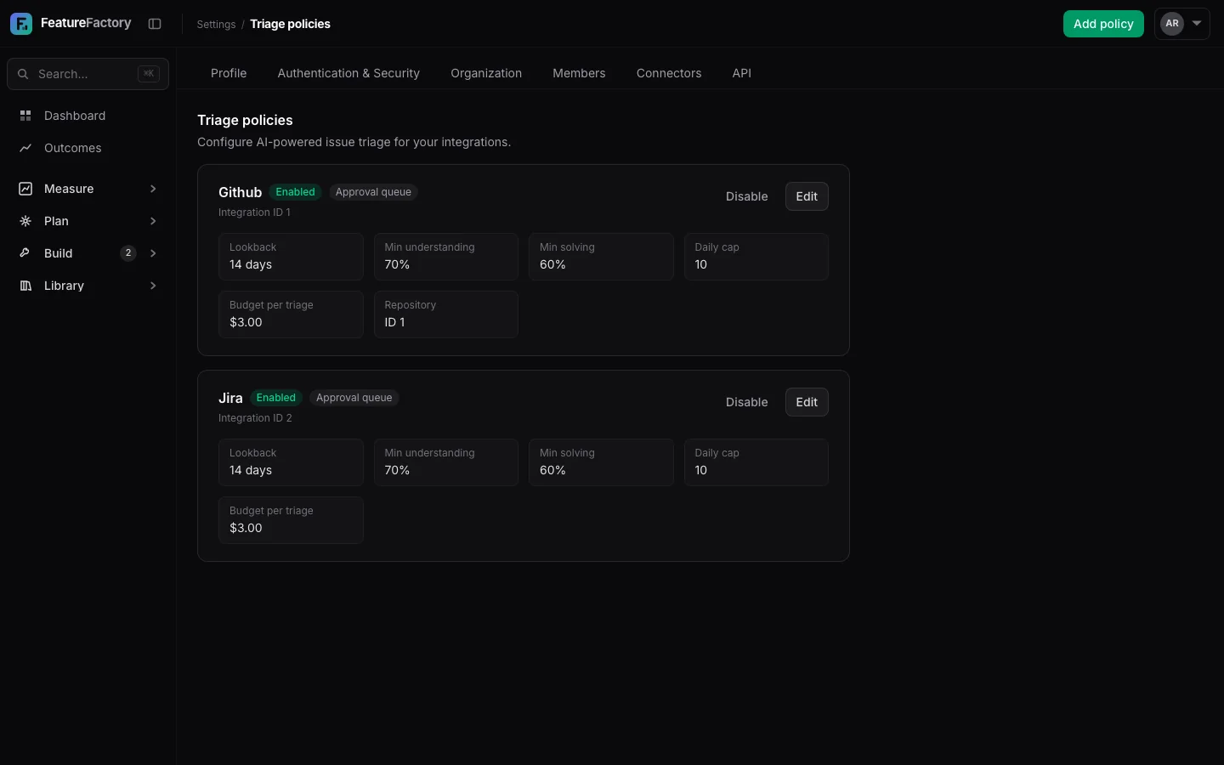1224x765 pixels.
Task: Click Github's Approval queue badge
Action: (373, 192)
